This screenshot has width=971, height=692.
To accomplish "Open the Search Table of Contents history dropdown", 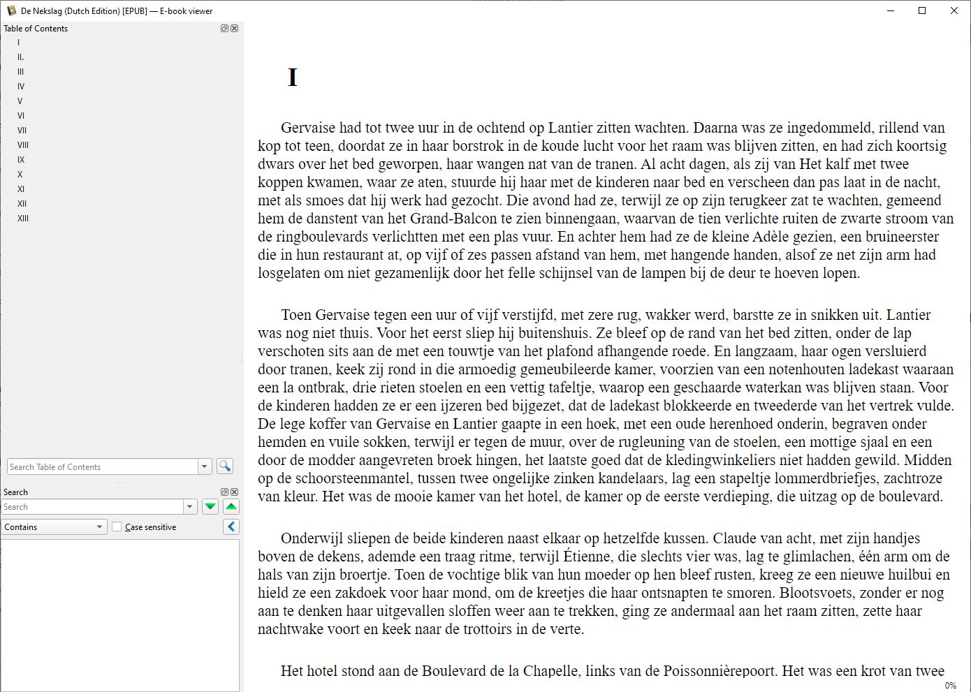I will [x=205, y=466].
